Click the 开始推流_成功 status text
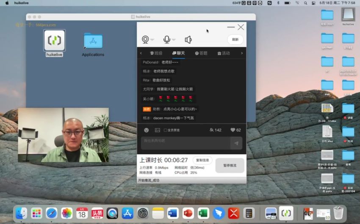Viewport: 360px width, 224px height. (149, 180)
